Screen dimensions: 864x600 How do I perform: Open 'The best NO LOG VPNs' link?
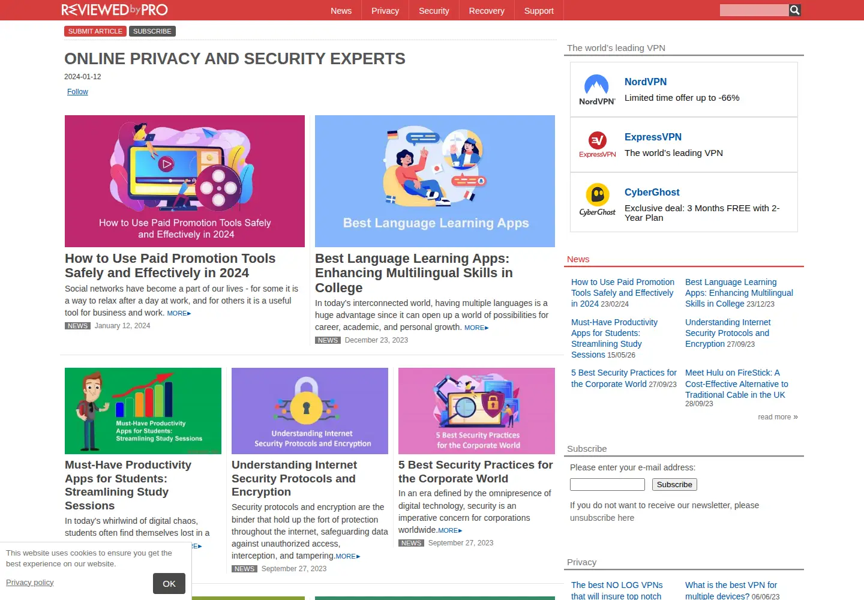pos(617,590)
